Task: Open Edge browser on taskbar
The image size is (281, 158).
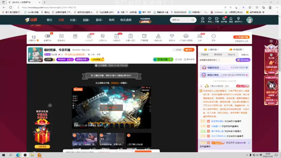Action: tap(18, 155)
